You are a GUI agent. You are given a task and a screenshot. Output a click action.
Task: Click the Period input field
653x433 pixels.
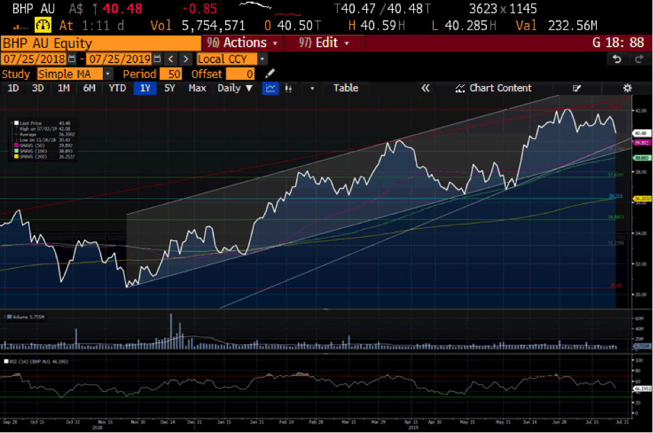click(170, 74)
